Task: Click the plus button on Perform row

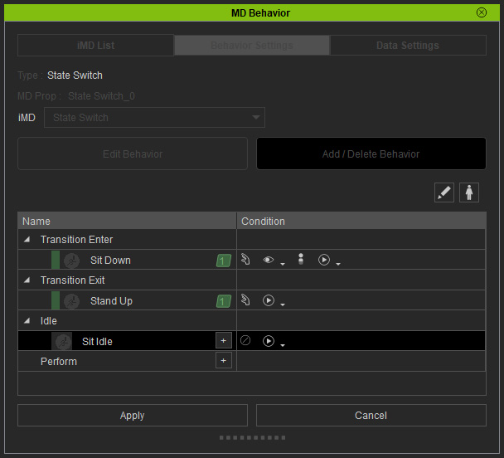Action: point(223,361)
